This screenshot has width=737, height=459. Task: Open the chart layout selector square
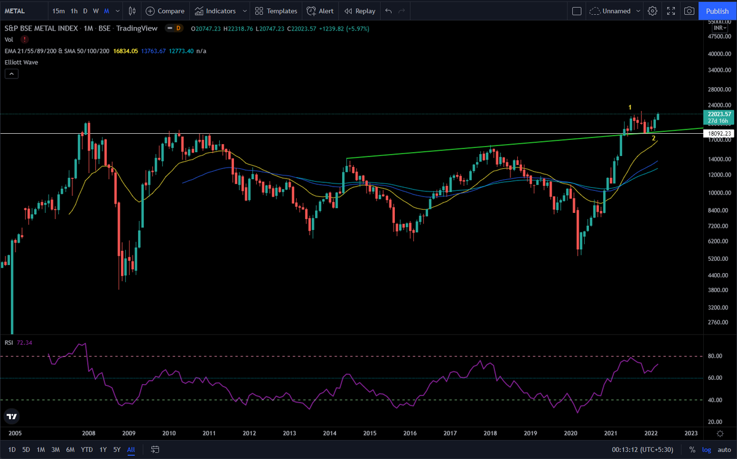576,11
